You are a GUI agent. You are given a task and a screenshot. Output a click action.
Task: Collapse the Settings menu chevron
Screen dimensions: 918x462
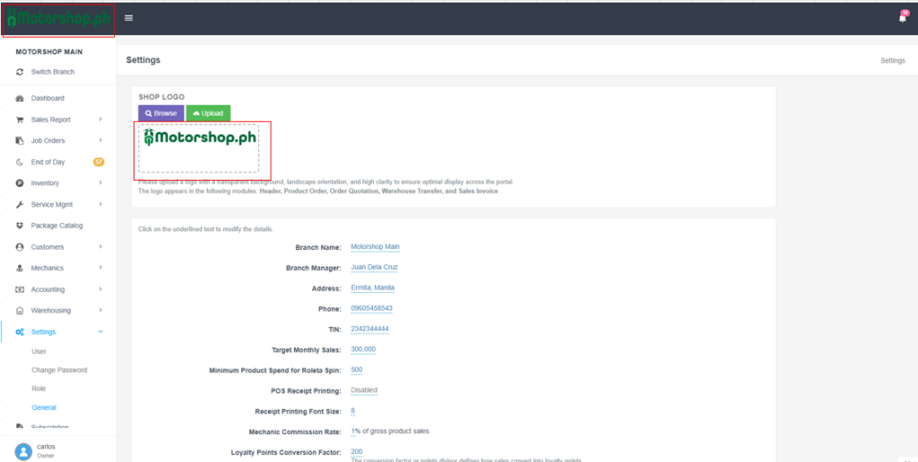pos(100,332)
